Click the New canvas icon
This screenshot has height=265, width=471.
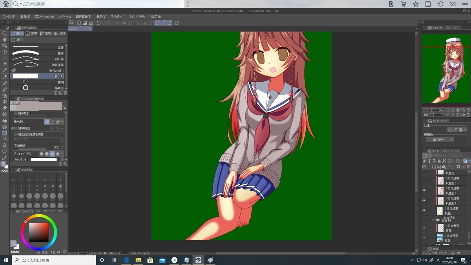79,23
